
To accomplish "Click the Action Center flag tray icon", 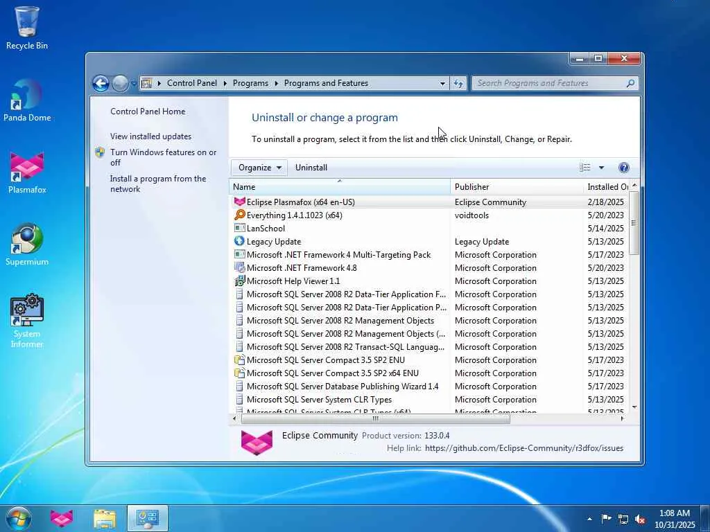I will coord(606,518).
